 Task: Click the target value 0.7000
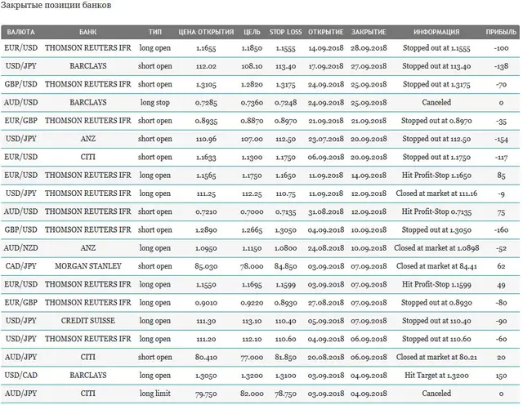(252, 211)
